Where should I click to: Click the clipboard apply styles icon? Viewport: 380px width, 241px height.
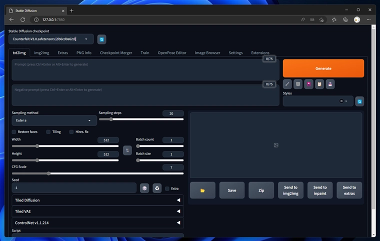tap(319, 84)
